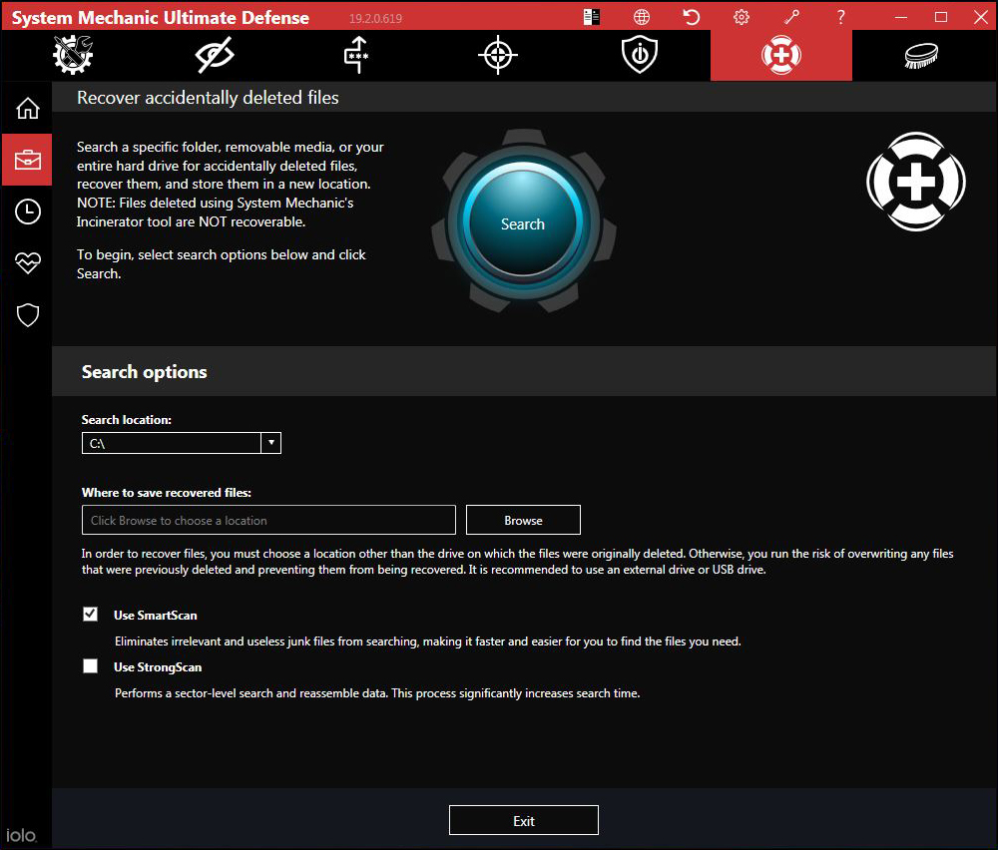Click Browse to choose save location
This screenshot has height=850, width=998.
pyautogui.click(x=523, y=520)
